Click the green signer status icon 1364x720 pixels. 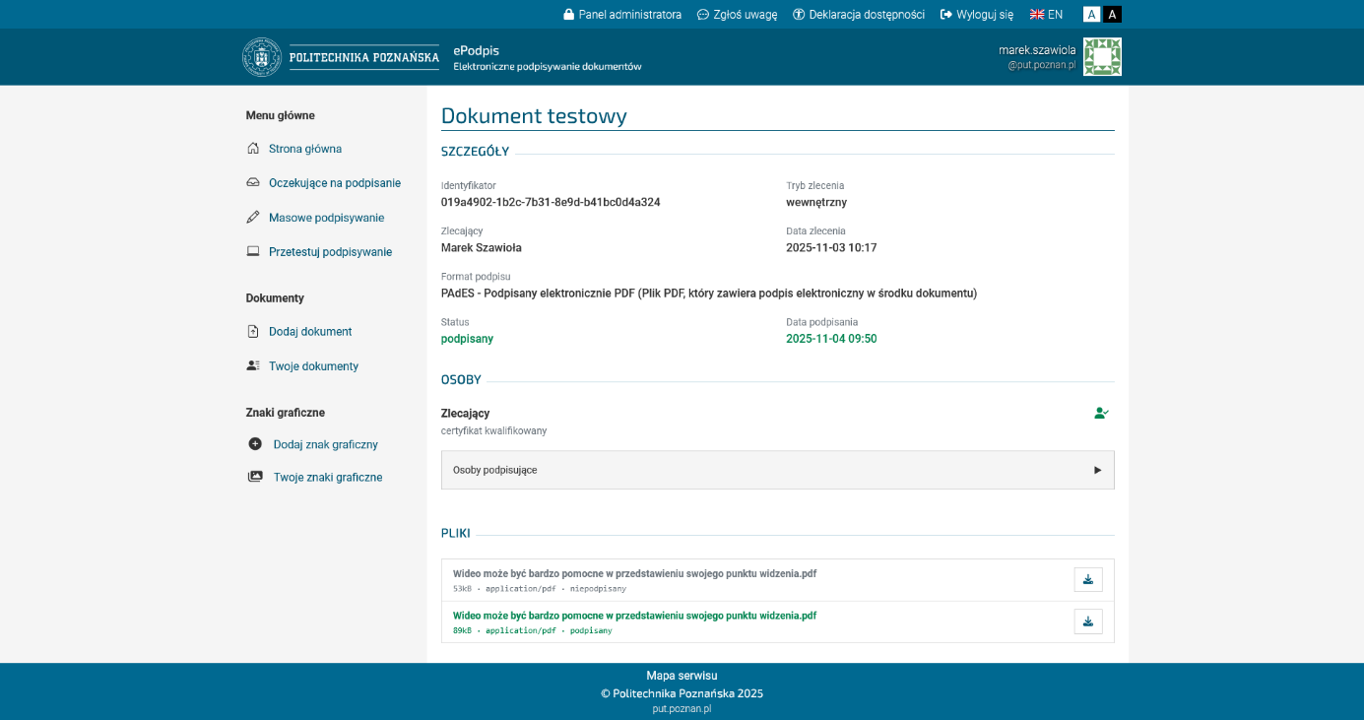pos(1101,414)
